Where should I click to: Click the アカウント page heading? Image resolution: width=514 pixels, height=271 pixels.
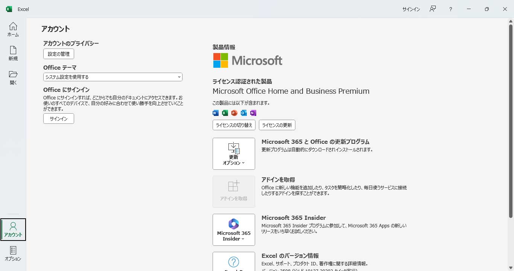[56, 29]
